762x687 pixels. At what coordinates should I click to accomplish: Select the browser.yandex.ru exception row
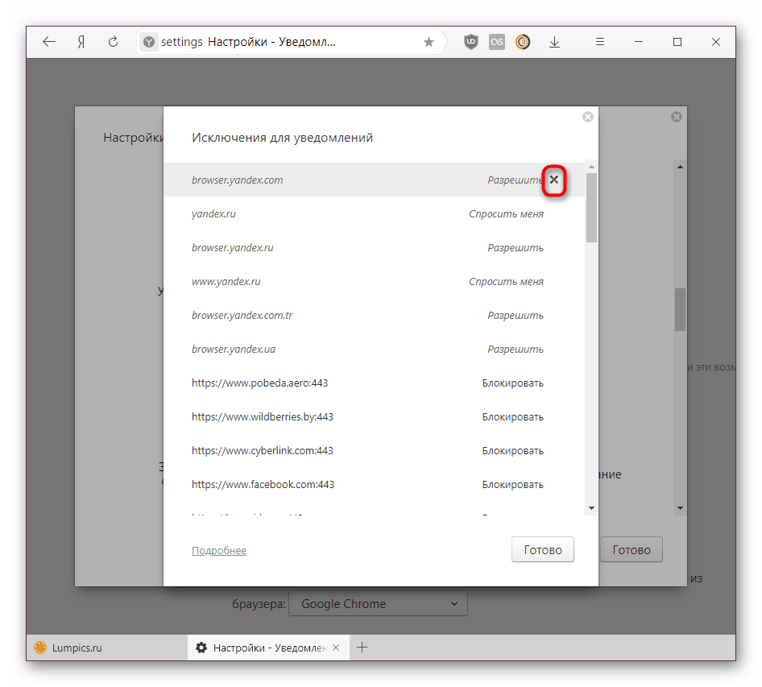375,248
